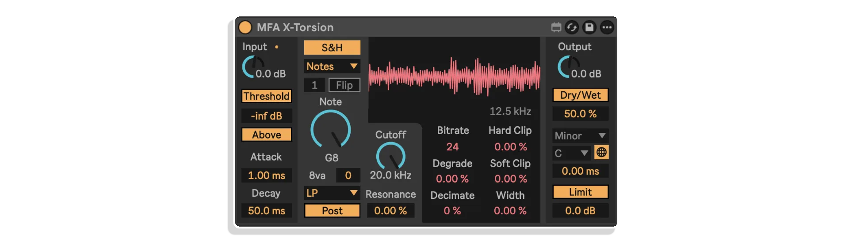Click the Decimate 0 % value
This screenshot has height=243, width=849.
click(452, 211)
